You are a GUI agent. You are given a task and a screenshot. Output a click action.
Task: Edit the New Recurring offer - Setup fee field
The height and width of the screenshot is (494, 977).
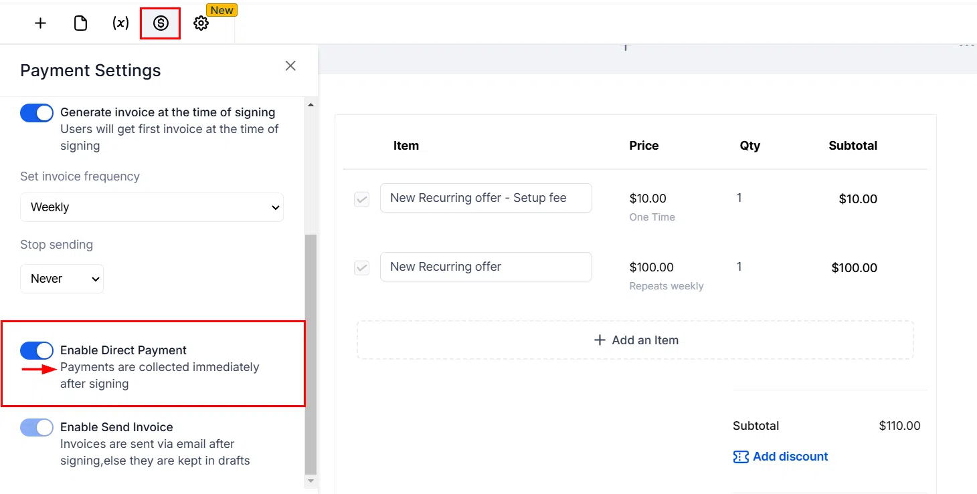pos(486,198)
